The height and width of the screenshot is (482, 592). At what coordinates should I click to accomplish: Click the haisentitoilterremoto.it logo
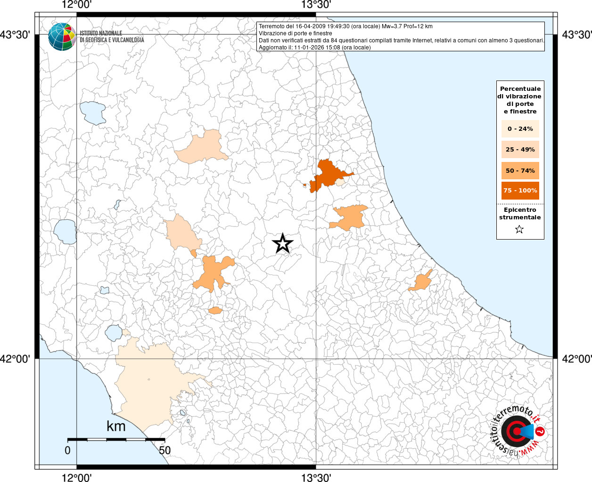[x=518, y=431]
